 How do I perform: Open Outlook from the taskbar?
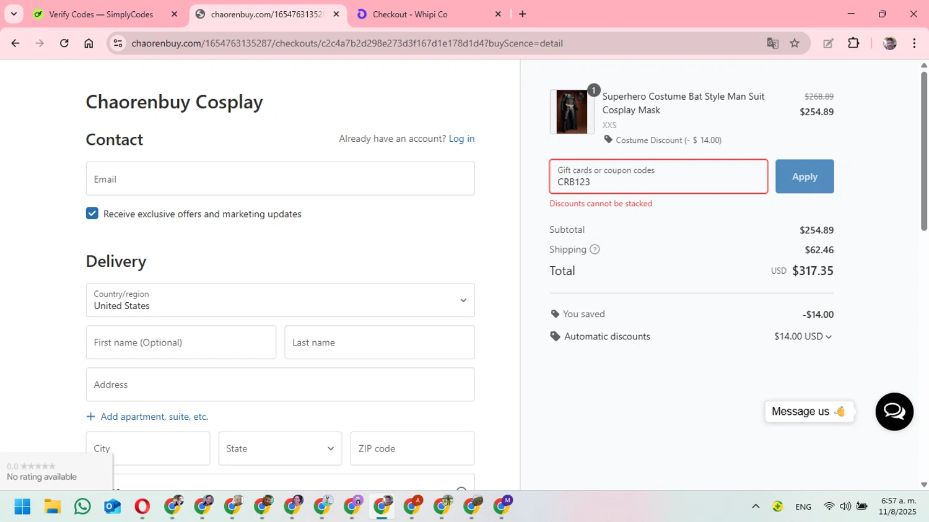(x=112, y=507)
